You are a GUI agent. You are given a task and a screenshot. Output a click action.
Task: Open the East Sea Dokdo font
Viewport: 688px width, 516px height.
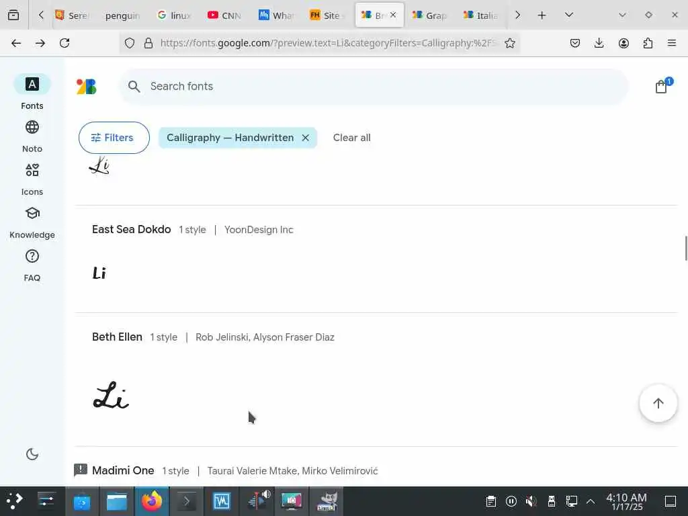131,230
